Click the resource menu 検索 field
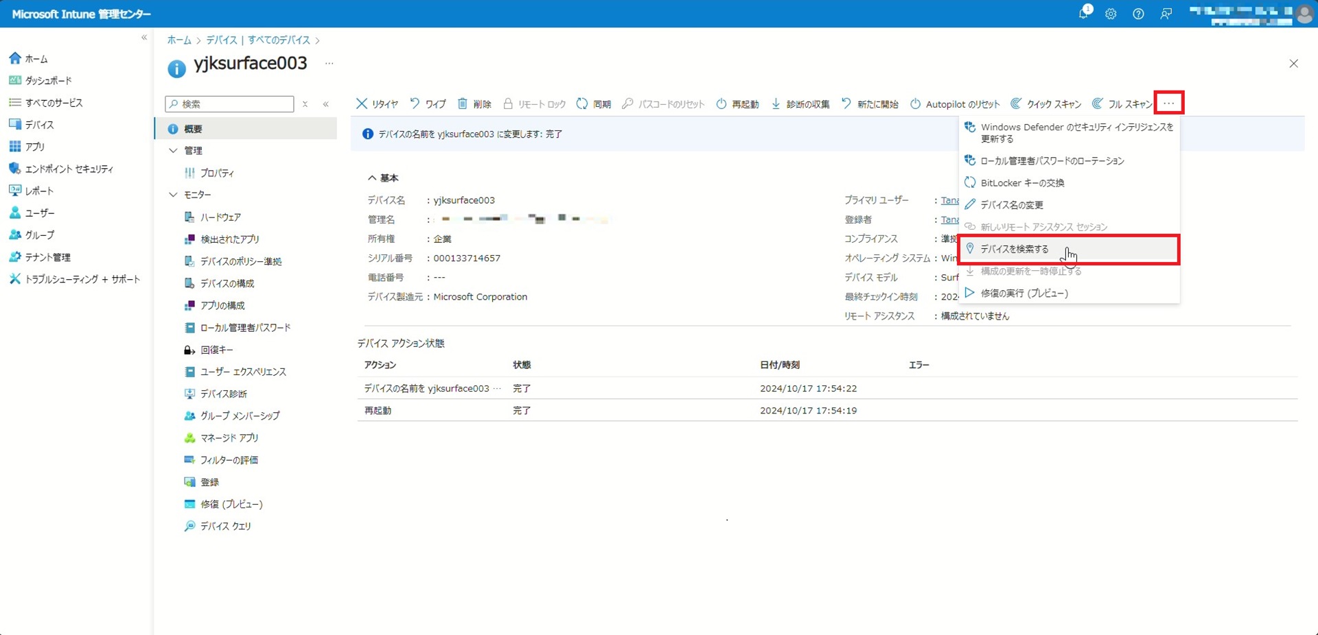This screenshot has height=635, width=1318. click(229, 104)
